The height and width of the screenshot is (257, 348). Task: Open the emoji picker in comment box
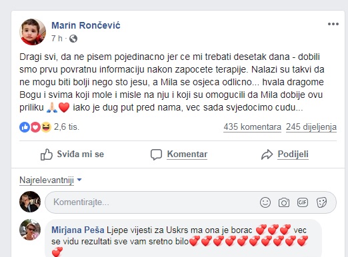(265, 202)
